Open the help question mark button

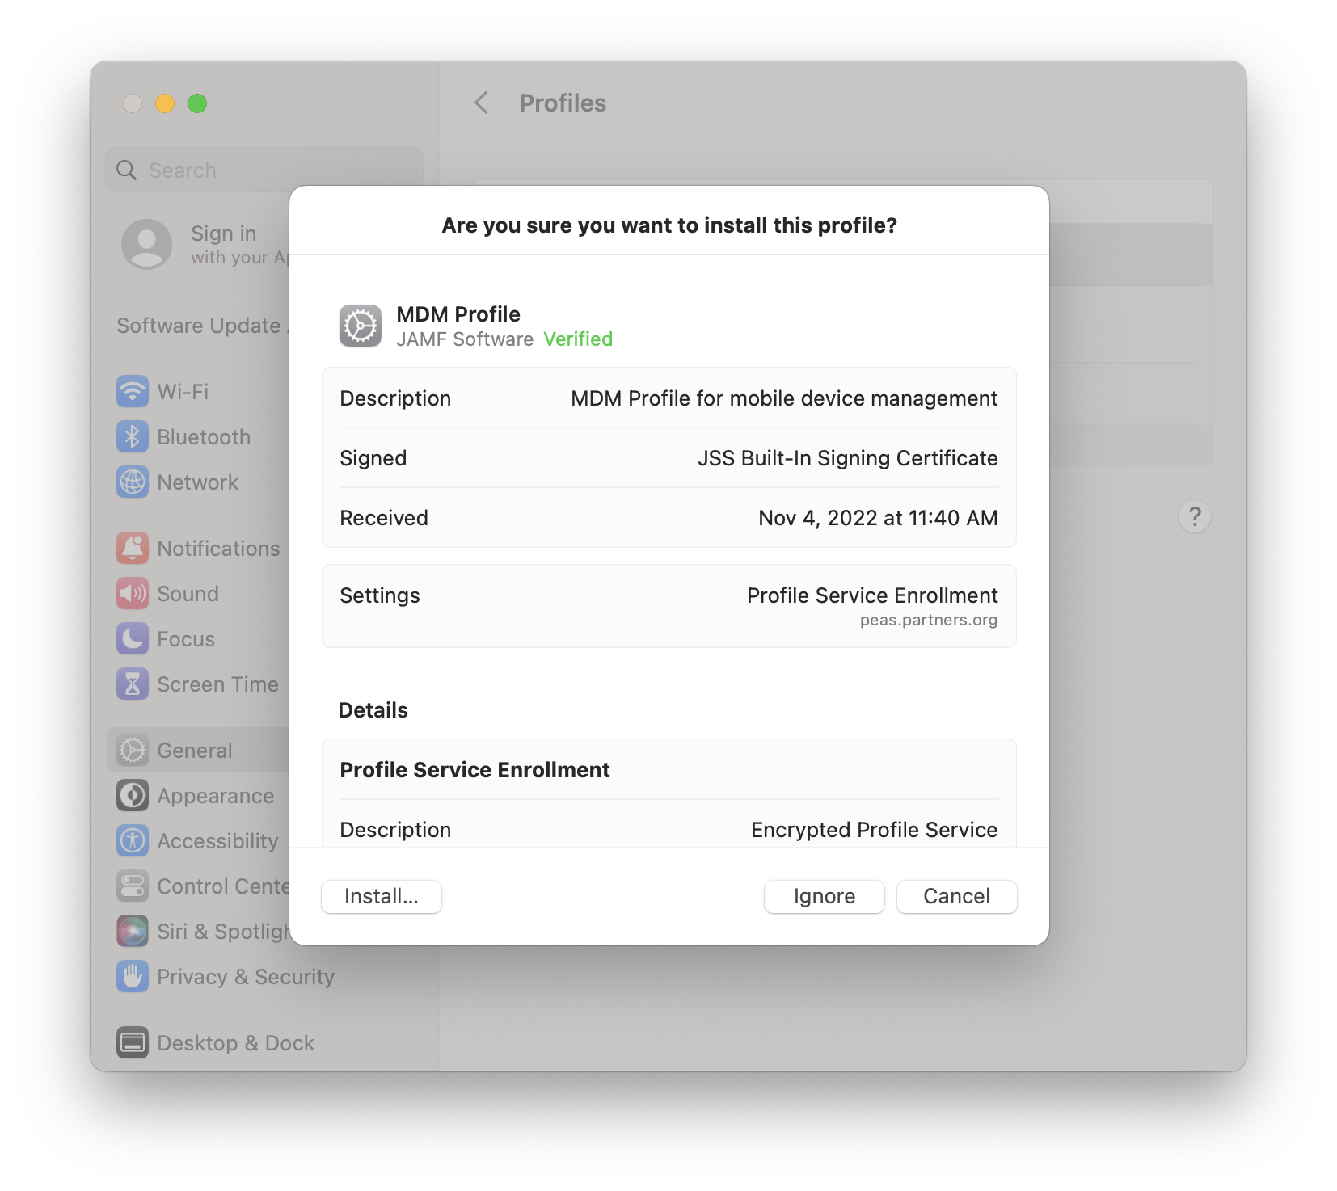click(1194, 516)
